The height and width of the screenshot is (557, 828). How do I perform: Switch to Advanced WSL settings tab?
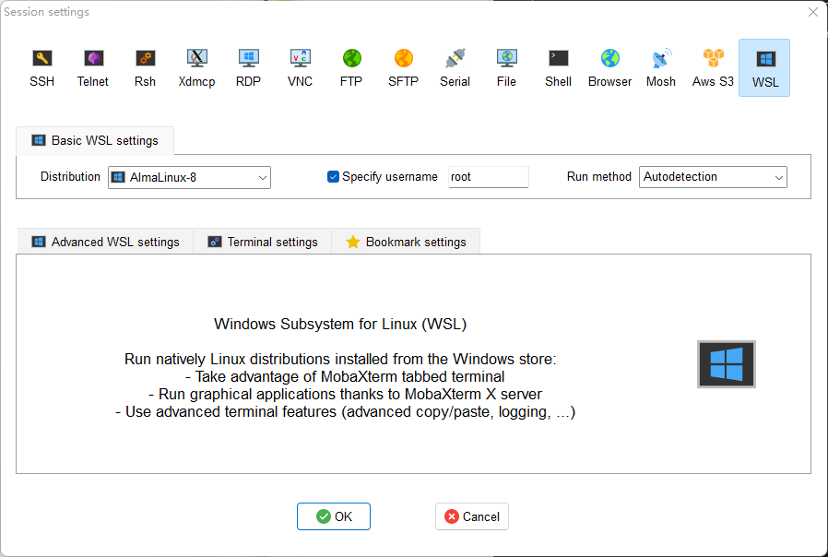[x=105, y=242]
